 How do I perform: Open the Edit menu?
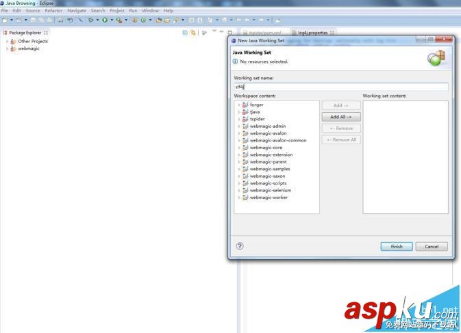click(x=16, y=10)
